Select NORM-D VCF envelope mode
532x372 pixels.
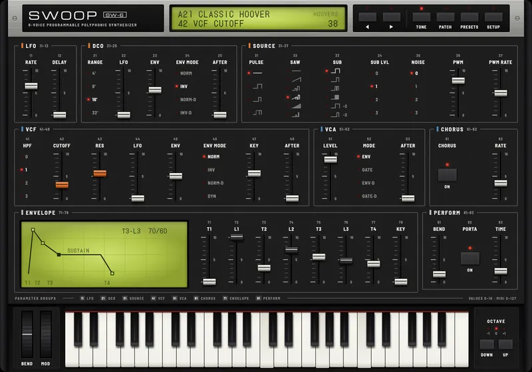click(215, 183)
